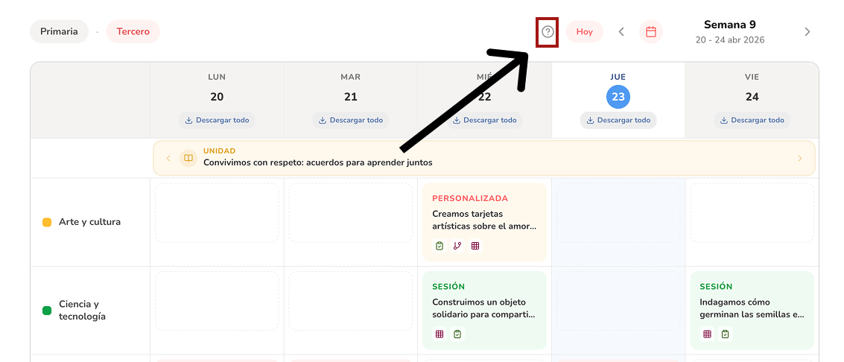Open the calendar date picker icon
844x362 pixels.
coord(650,32)
